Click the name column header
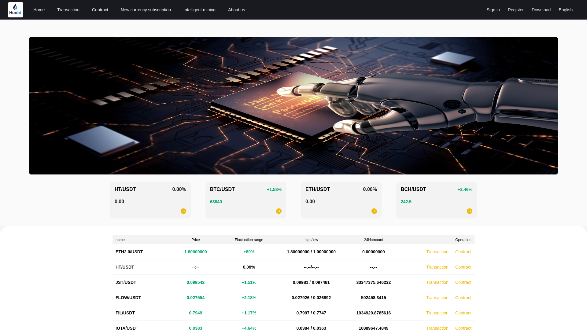This screenshot has height=330, width=587. click(x=120, y=240)
